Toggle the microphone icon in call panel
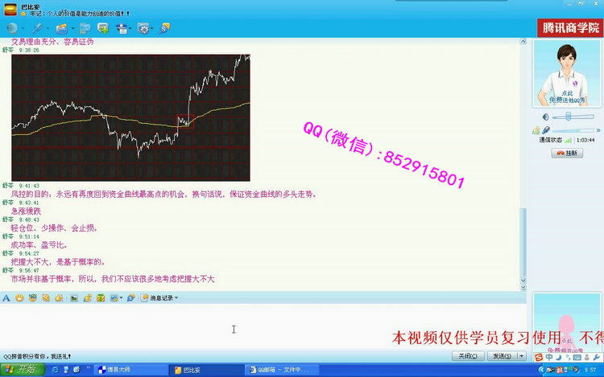This screenshot has height=377, width=604. click(x=546, y=129)
